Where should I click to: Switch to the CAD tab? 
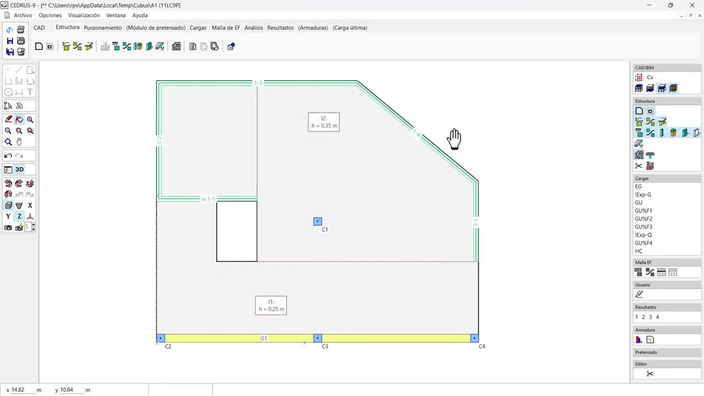click(39, 28)
